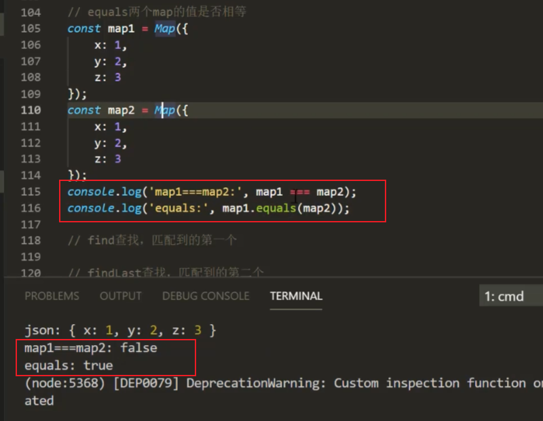Open the PROBLEMS panel tab
Image resolution: width=543 pixels, height=421 pixels.
(52, 296)
